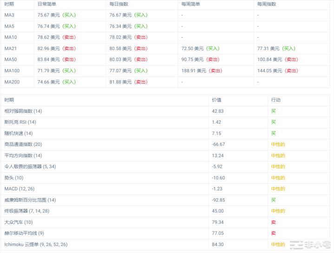334x253 pixels.
Task: Click the RSI value 42.83
Action: click(218, 111)
